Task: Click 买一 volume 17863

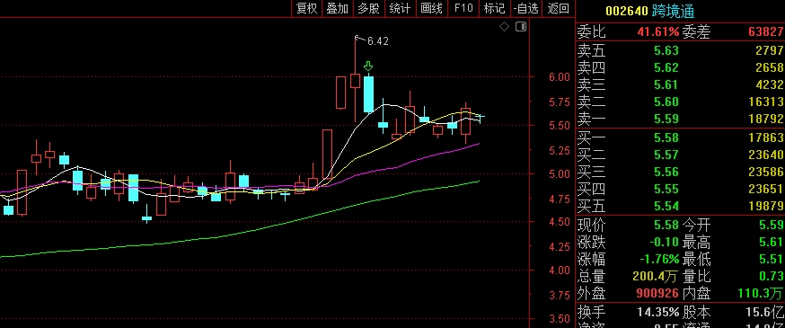Action: [x=766, y=137]
